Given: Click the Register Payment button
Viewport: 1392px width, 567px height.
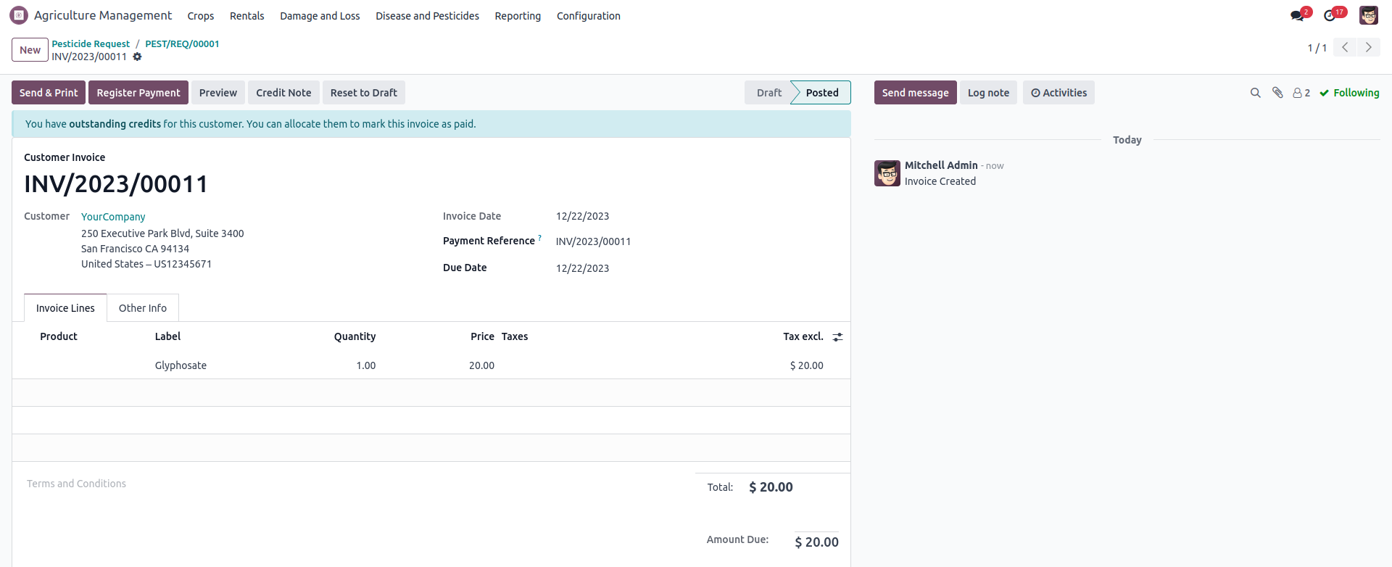Looking at the screenshot, I should [138, 93].
